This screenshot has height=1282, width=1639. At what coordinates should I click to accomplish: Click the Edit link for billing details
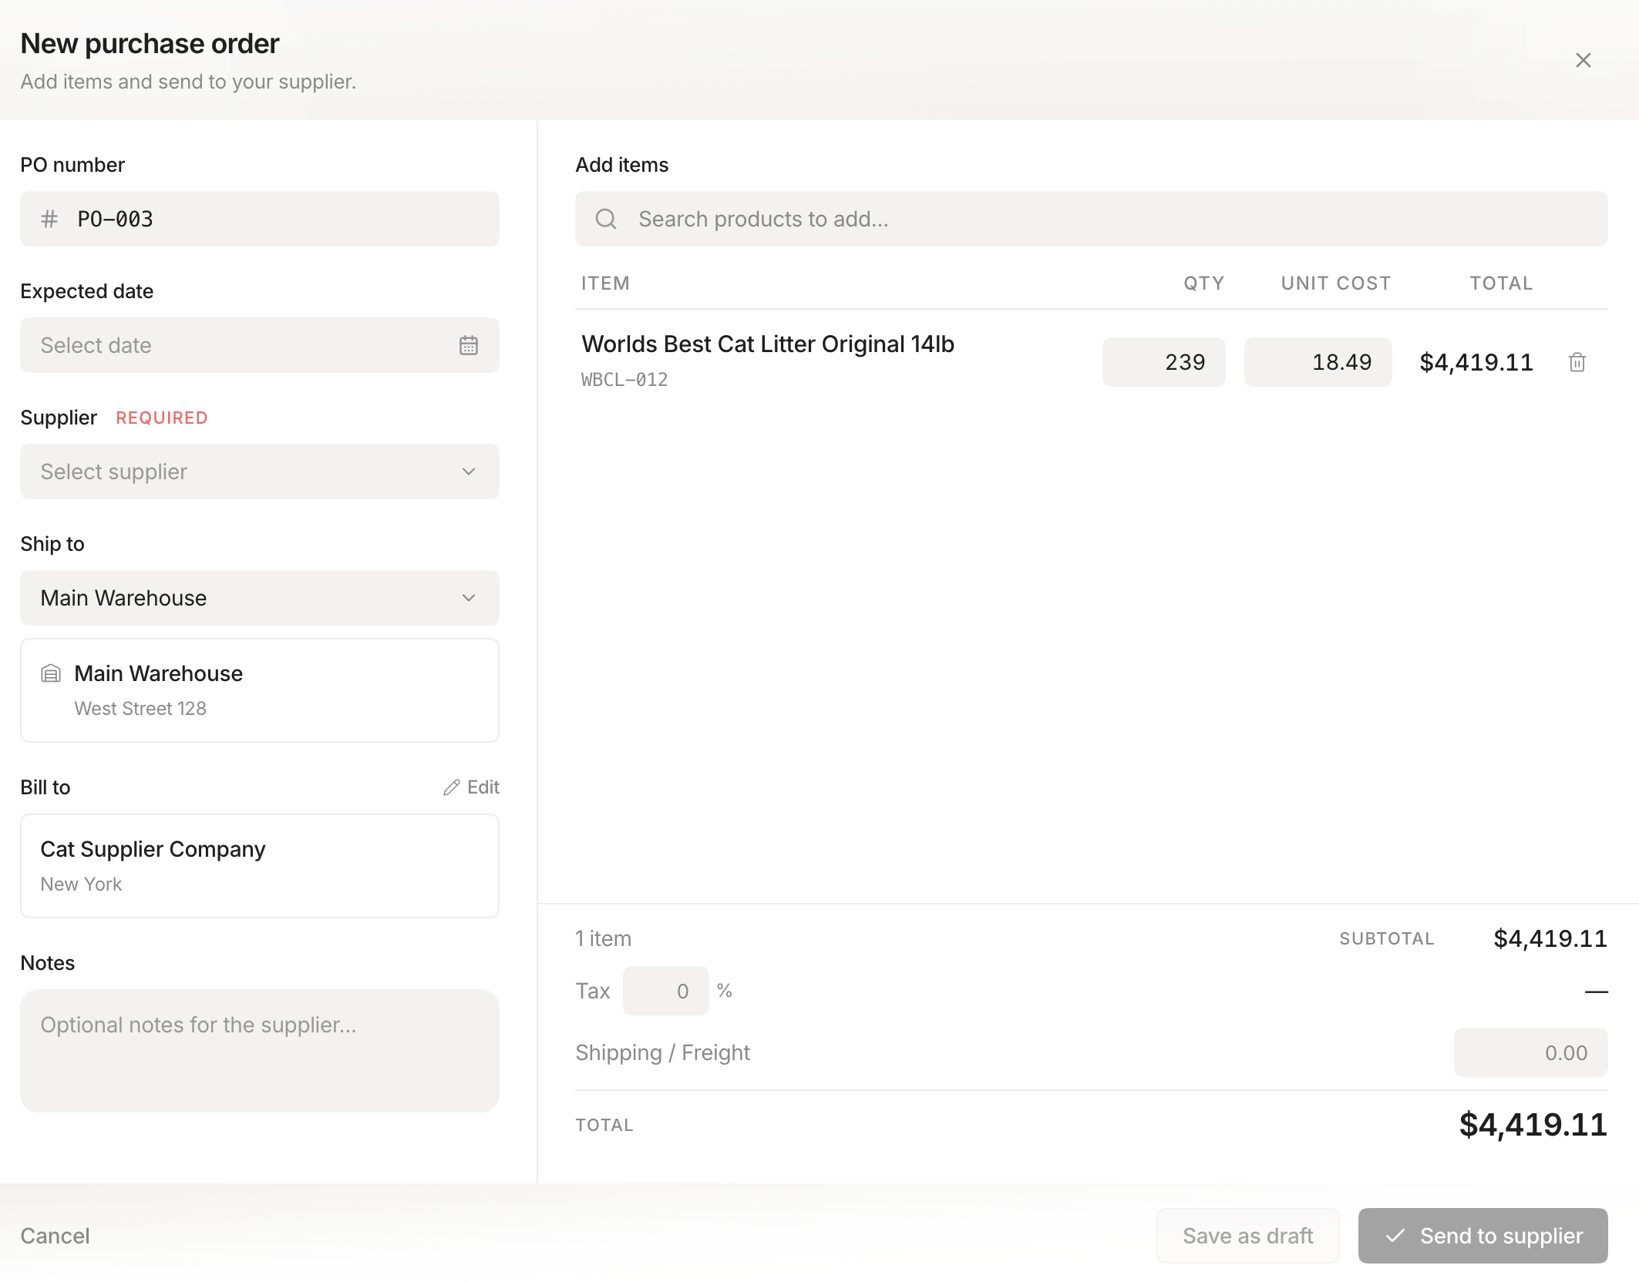coord(483,787)
